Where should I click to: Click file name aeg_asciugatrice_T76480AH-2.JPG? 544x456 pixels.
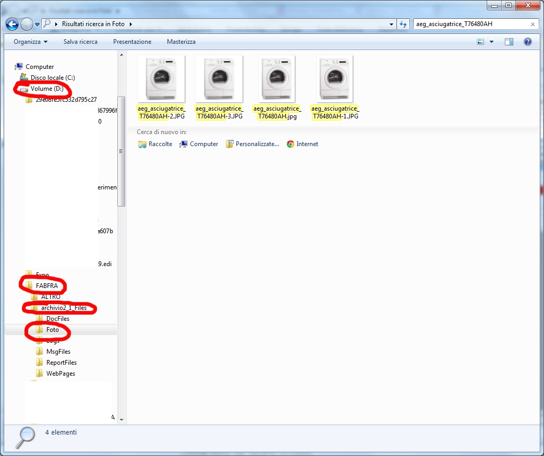coord(162,113)
